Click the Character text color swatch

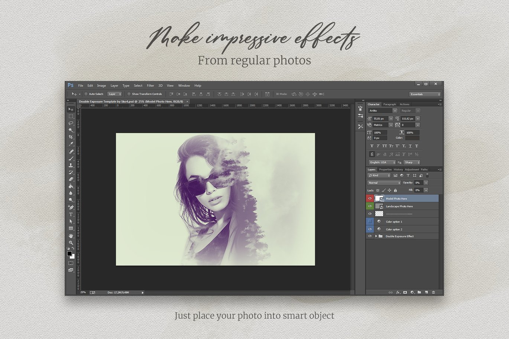(x=412, y=138)
